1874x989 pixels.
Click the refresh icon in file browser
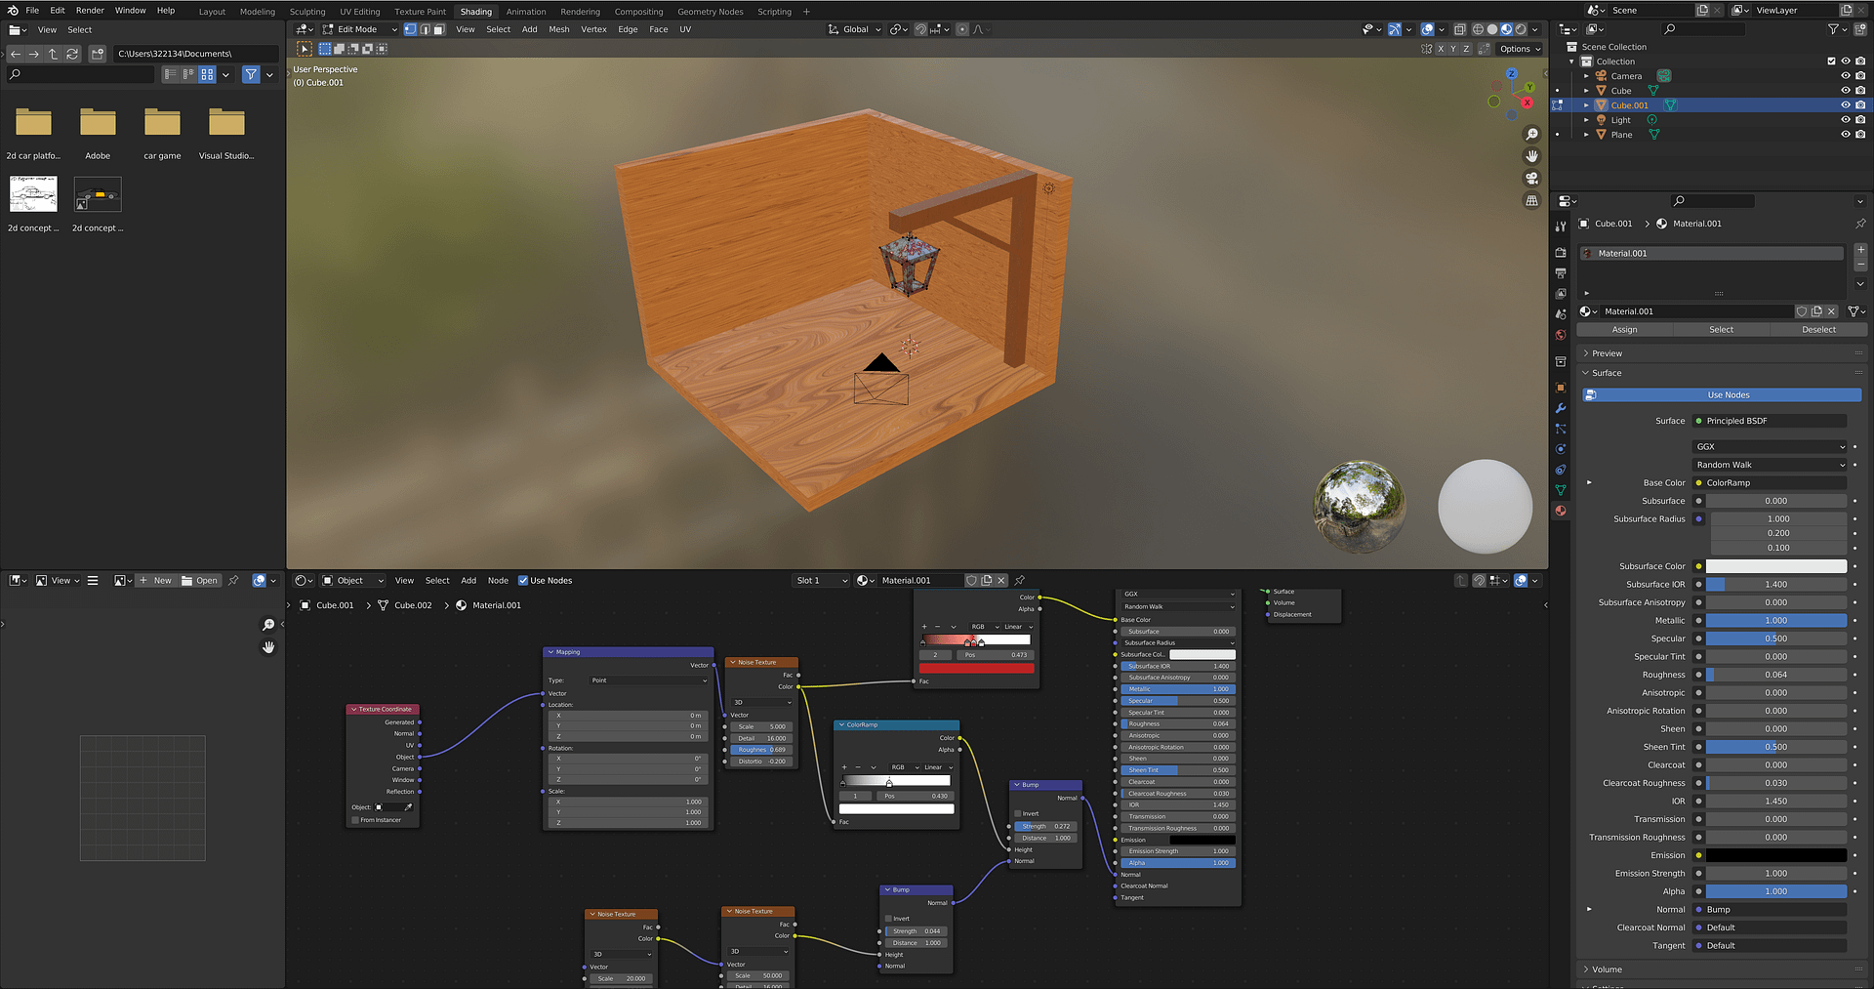coord(72,54)
